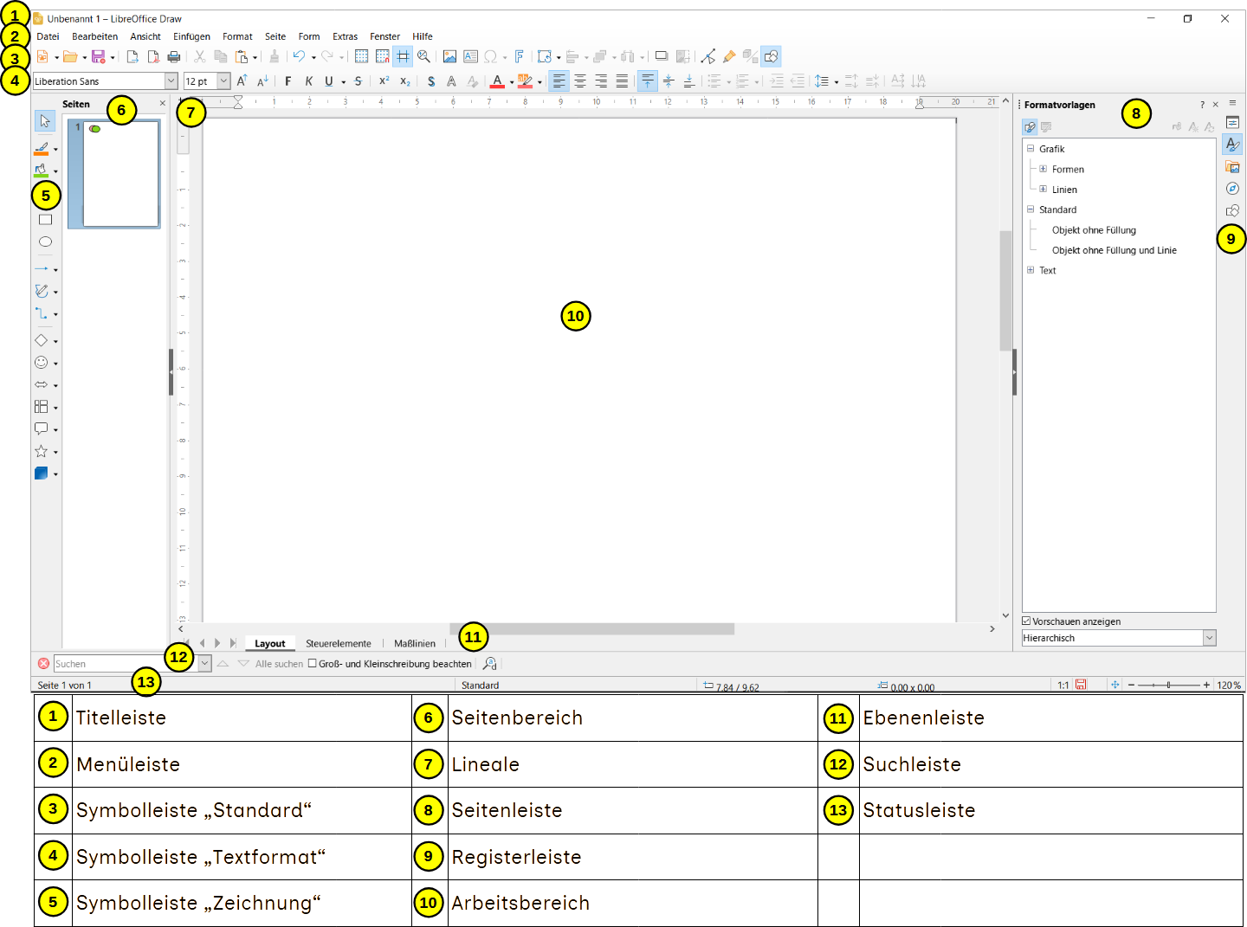
Task: Open the 12 pt font size dropdown
Action: (223, 81)
